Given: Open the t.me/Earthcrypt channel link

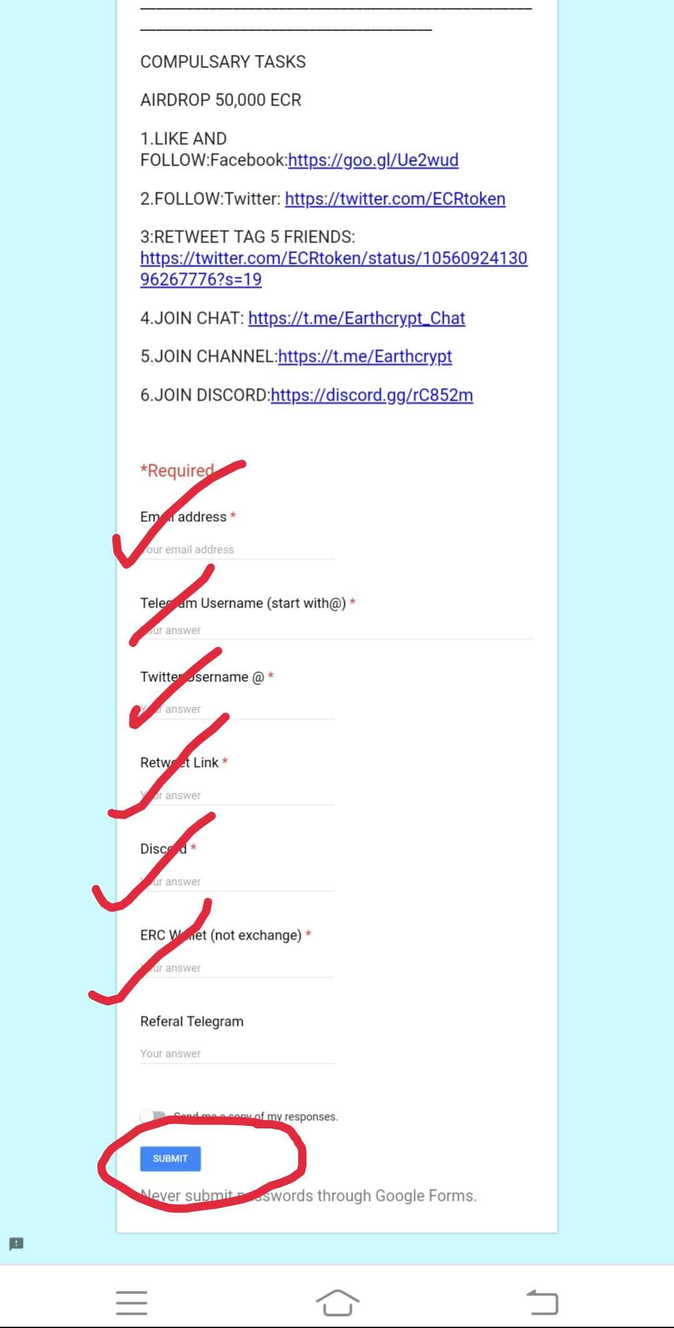Looking at the screenshot, I should (365, 357).
